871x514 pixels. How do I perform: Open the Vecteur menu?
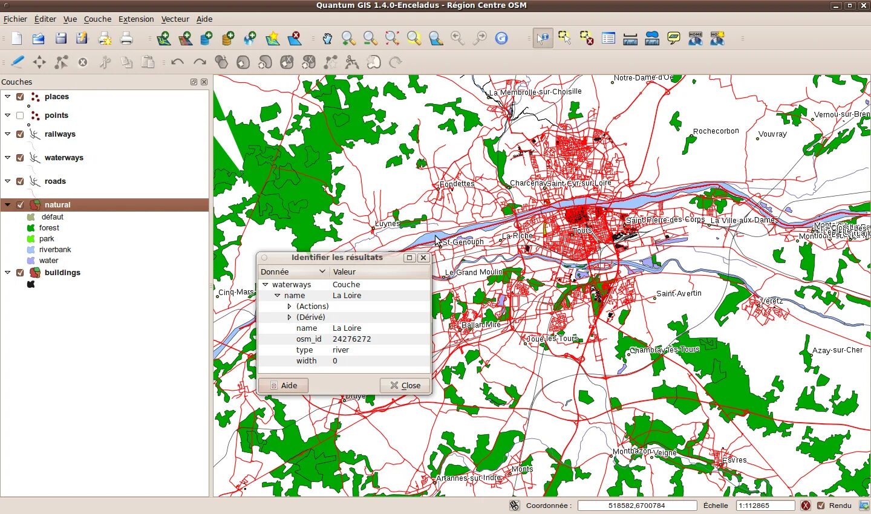(x=175, y=19)
